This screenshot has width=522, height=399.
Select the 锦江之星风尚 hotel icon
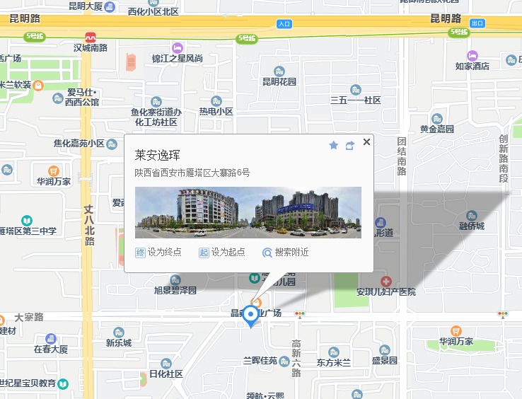[x=178, y=48]
